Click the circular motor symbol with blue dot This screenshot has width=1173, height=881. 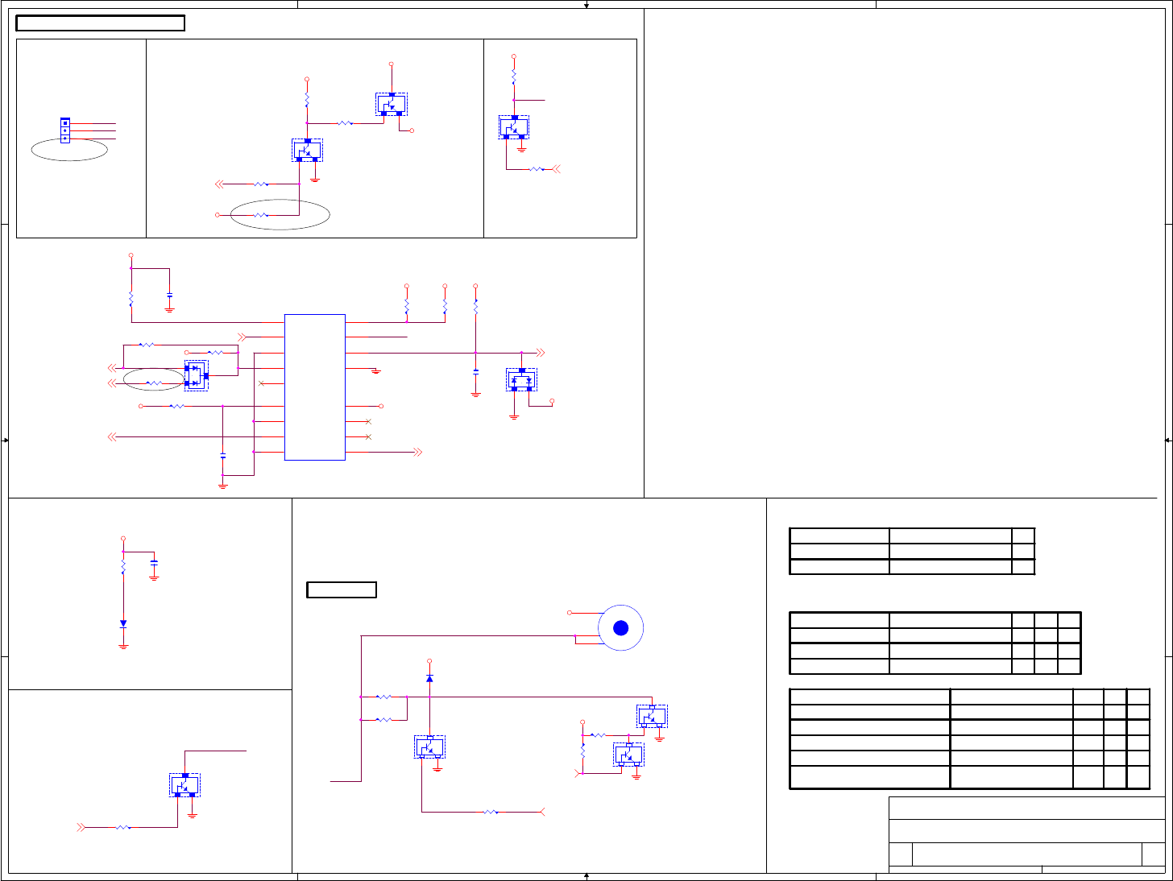pos(620,629)
